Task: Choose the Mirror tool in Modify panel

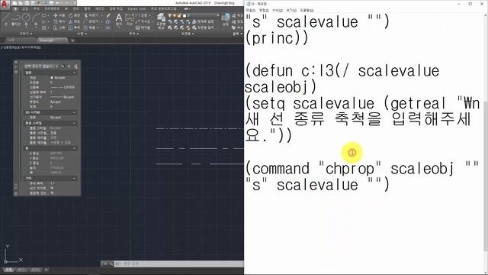Action: (x=75, y=21)
